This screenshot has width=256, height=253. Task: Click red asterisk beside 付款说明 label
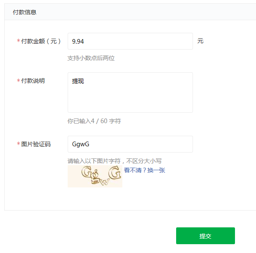(18, 81)
